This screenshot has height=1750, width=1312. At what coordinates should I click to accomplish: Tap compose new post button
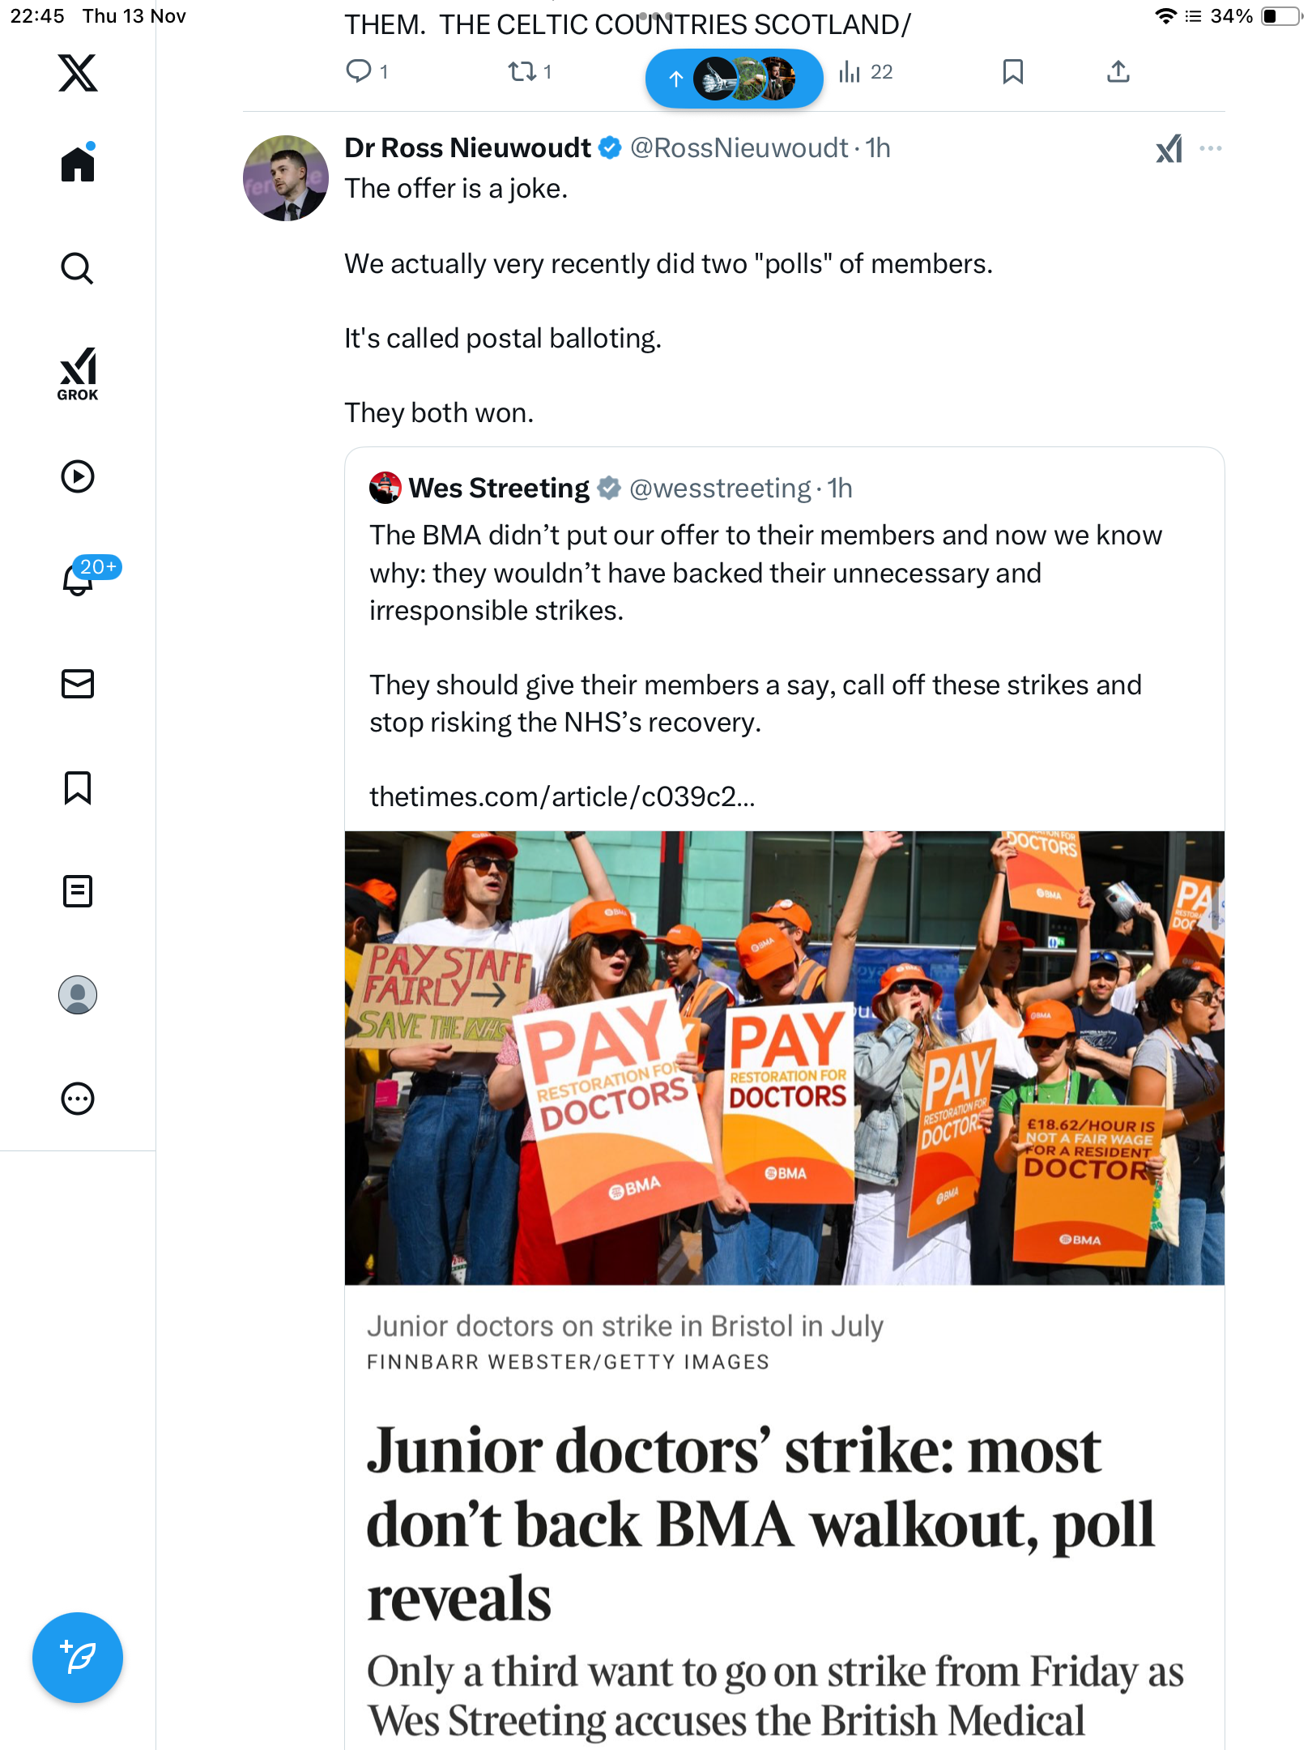tap(78, 1658)
